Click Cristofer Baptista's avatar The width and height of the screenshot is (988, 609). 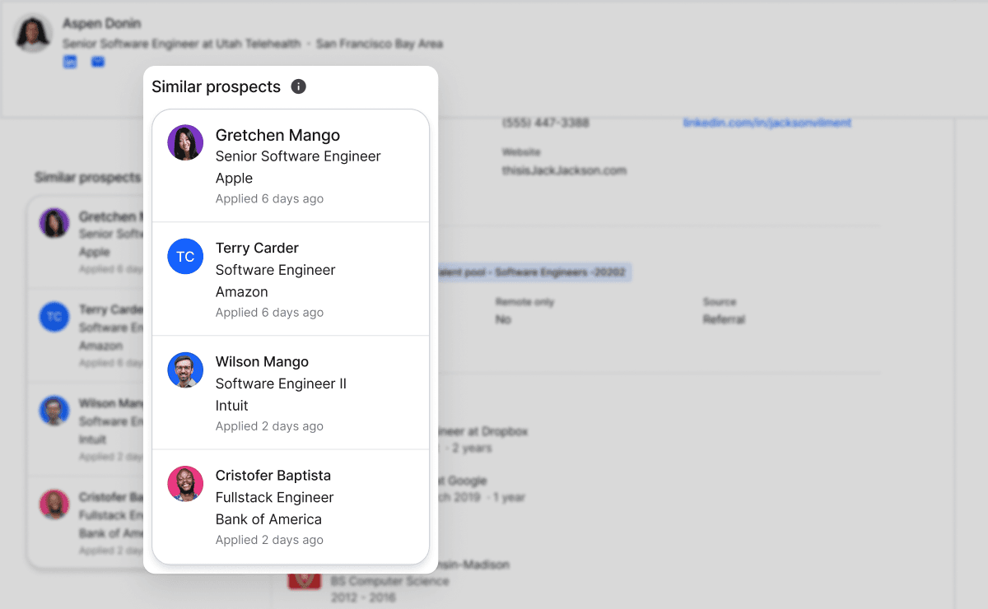[185, 484]
